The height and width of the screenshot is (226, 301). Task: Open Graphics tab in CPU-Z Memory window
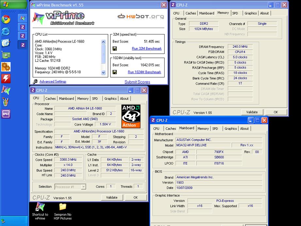(250, 13)
